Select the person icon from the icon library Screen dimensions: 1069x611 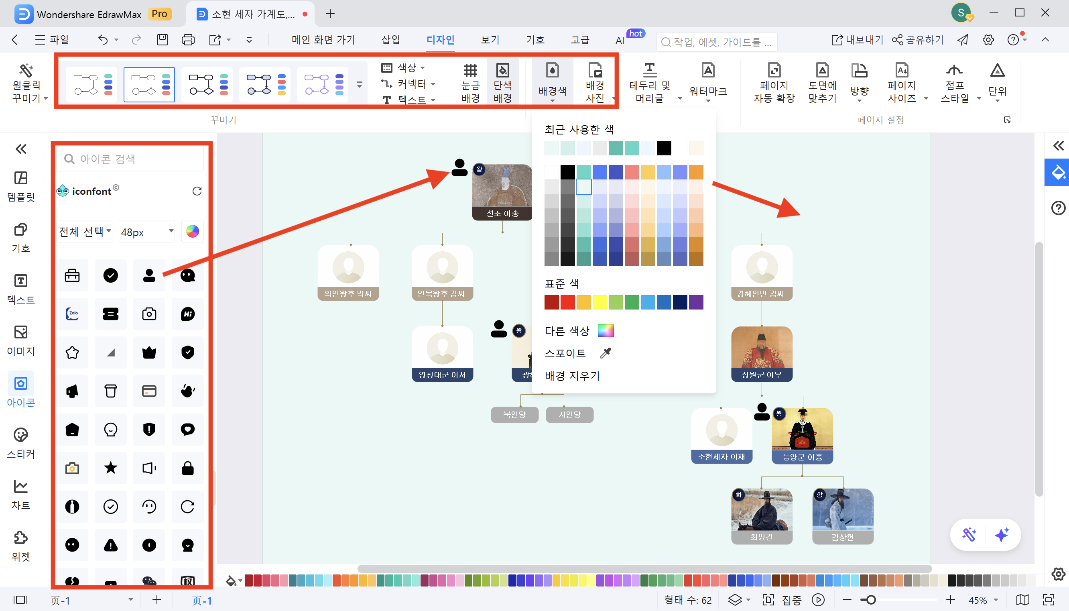point(149,275)
